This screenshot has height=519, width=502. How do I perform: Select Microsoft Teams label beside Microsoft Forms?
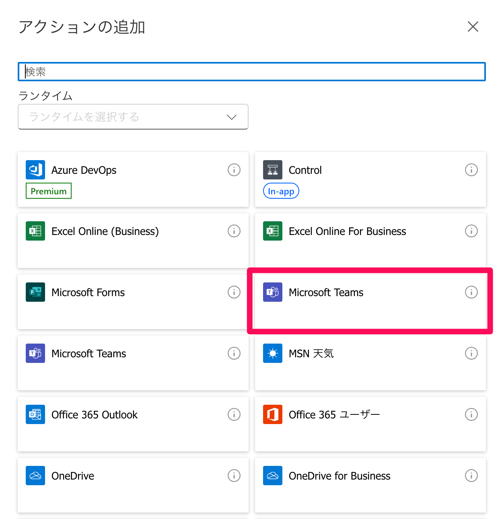click(x=326, y=292)
